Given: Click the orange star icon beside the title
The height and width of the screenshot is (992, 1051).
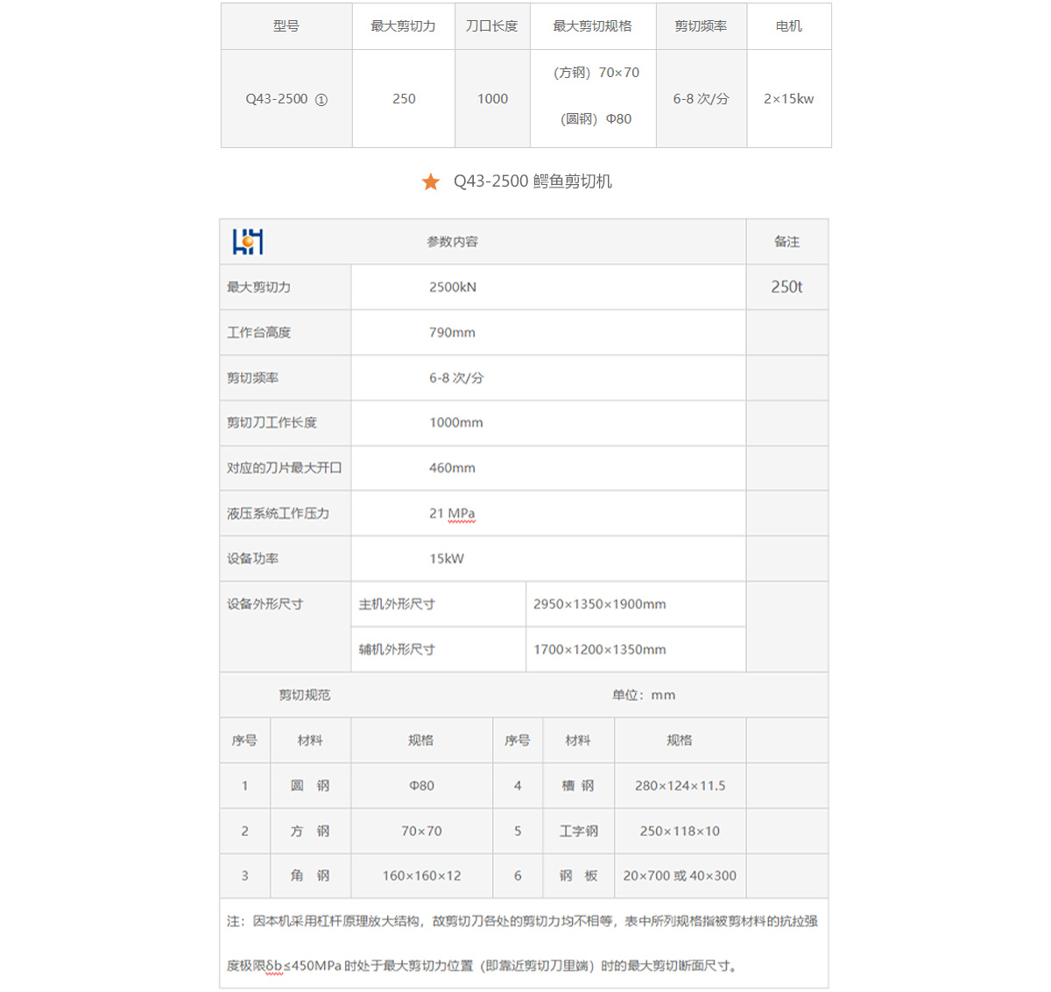Looking at the screenshot, I should [430, 181].
